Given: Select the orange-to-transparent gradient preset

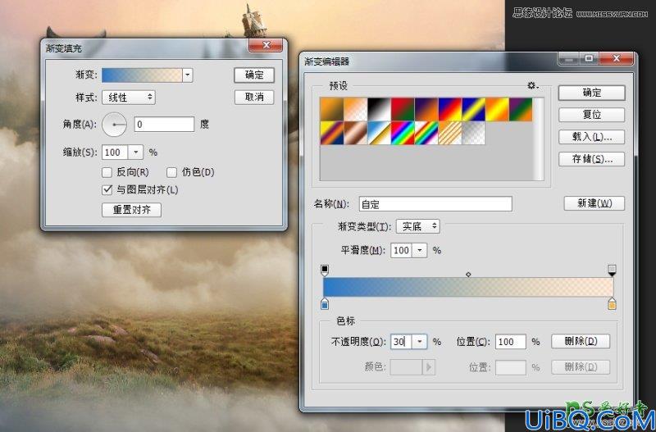Looking at the screenshot, I should 355,110.
